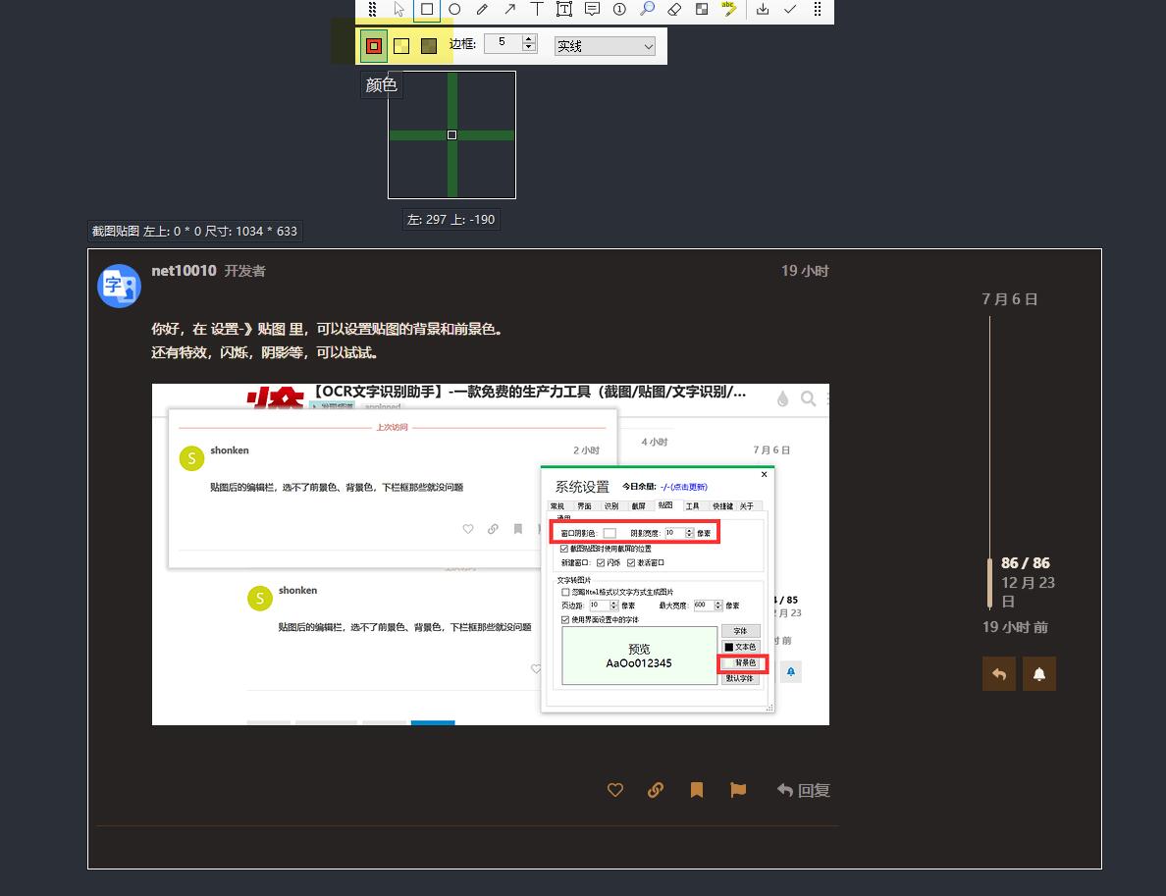Image resolution: width=1166 pixels, height=896 pixels.
Task: Click the save download icon in toolbar
Action: click(x=763, y=10)
